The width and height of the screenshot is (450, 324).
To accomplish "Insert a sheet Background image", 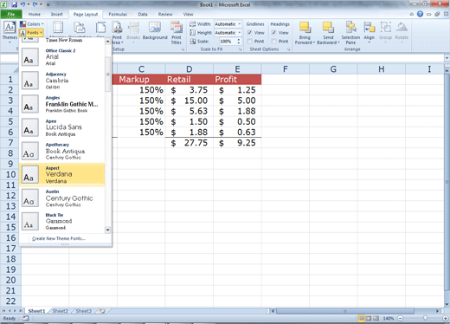I will (x=155, y=30).
